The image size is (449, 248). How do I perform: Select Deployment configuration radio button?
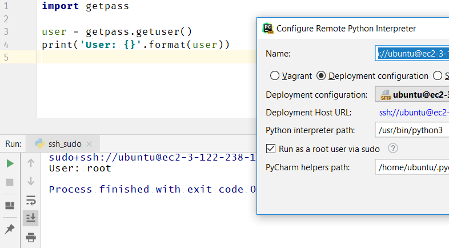pos(321,75)
